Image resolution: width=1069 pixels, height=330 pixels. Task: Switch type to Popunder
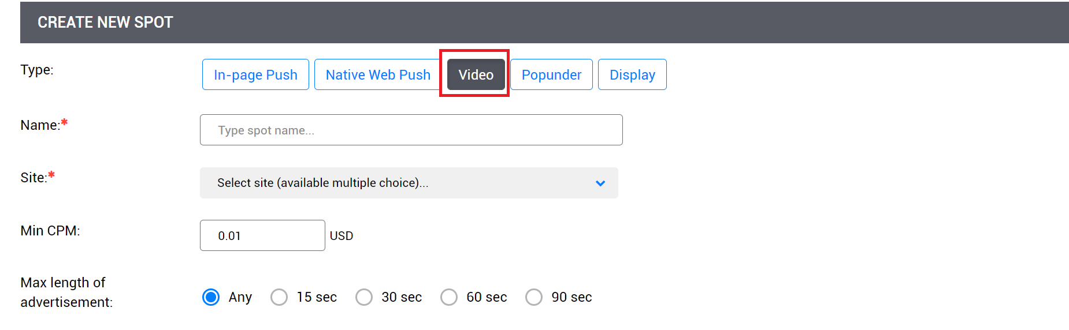click(551, 75)
